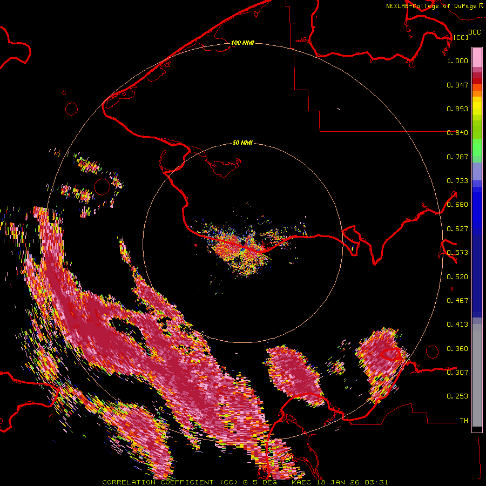Click the gray segment of the color bar
Viewport: 486px width, 486px height.
(477, 375)
